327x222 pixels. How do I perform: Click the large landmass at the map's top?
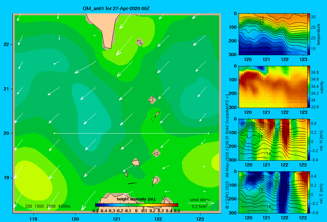[x=103, y=29]
